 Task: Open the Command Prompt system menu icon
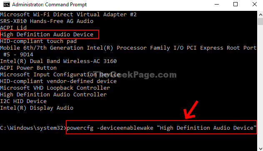[x=7, y=5]
